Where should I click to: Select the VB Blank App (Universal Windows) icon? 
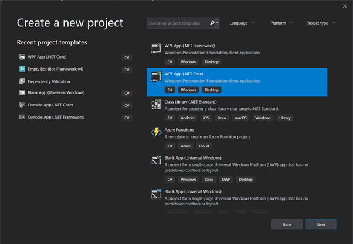point(156,194)
